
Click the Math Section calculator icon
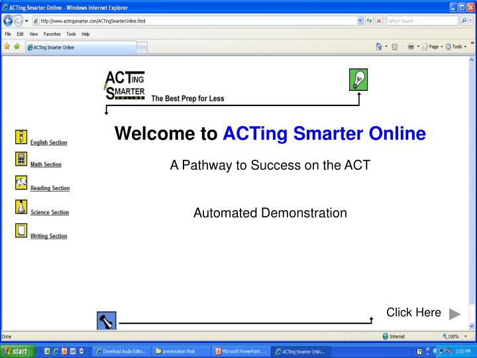21,159
